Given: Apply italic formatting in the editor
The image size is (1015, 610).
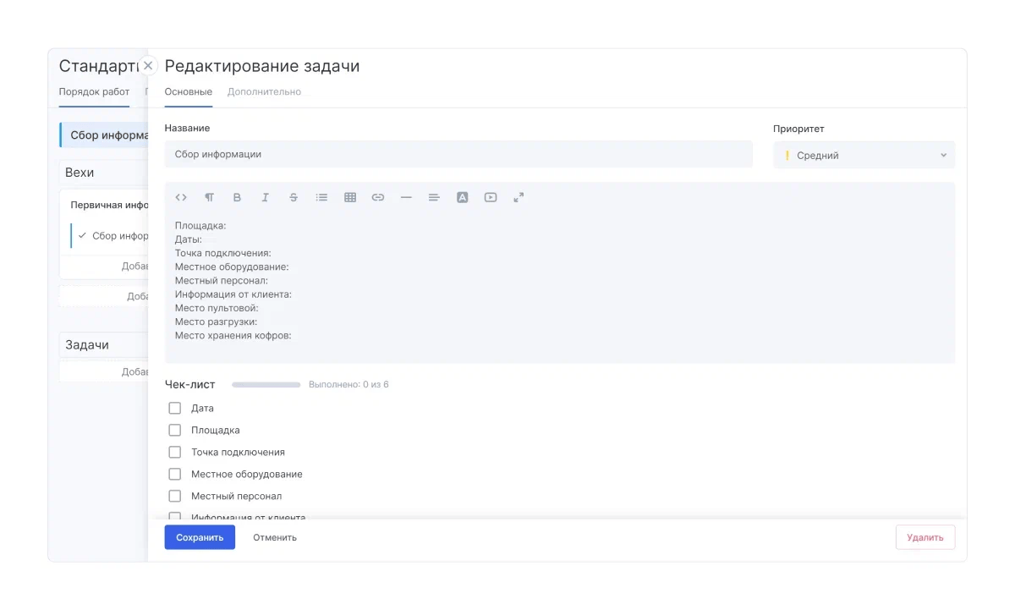Looking at the screenshot, I should click(x=265, y=197).
